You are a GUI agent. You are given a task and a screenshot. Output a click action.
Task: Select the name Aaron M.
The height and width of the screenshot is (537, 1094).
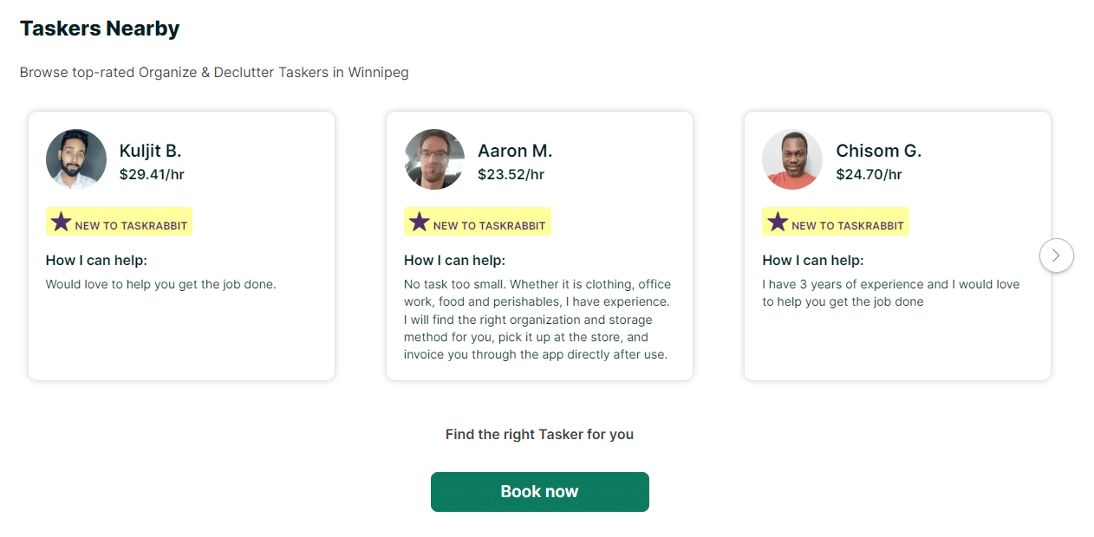click(x=515, y=151)
